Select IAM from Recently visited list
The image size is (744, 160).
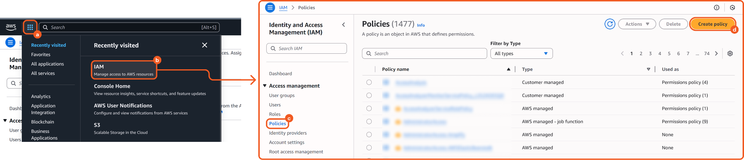[124, 70]
